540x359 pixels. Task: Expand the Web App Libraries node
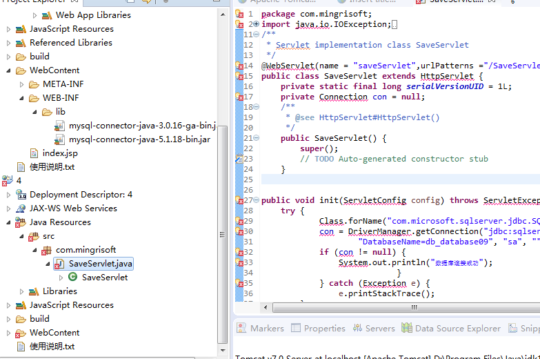tap(34, 15)
